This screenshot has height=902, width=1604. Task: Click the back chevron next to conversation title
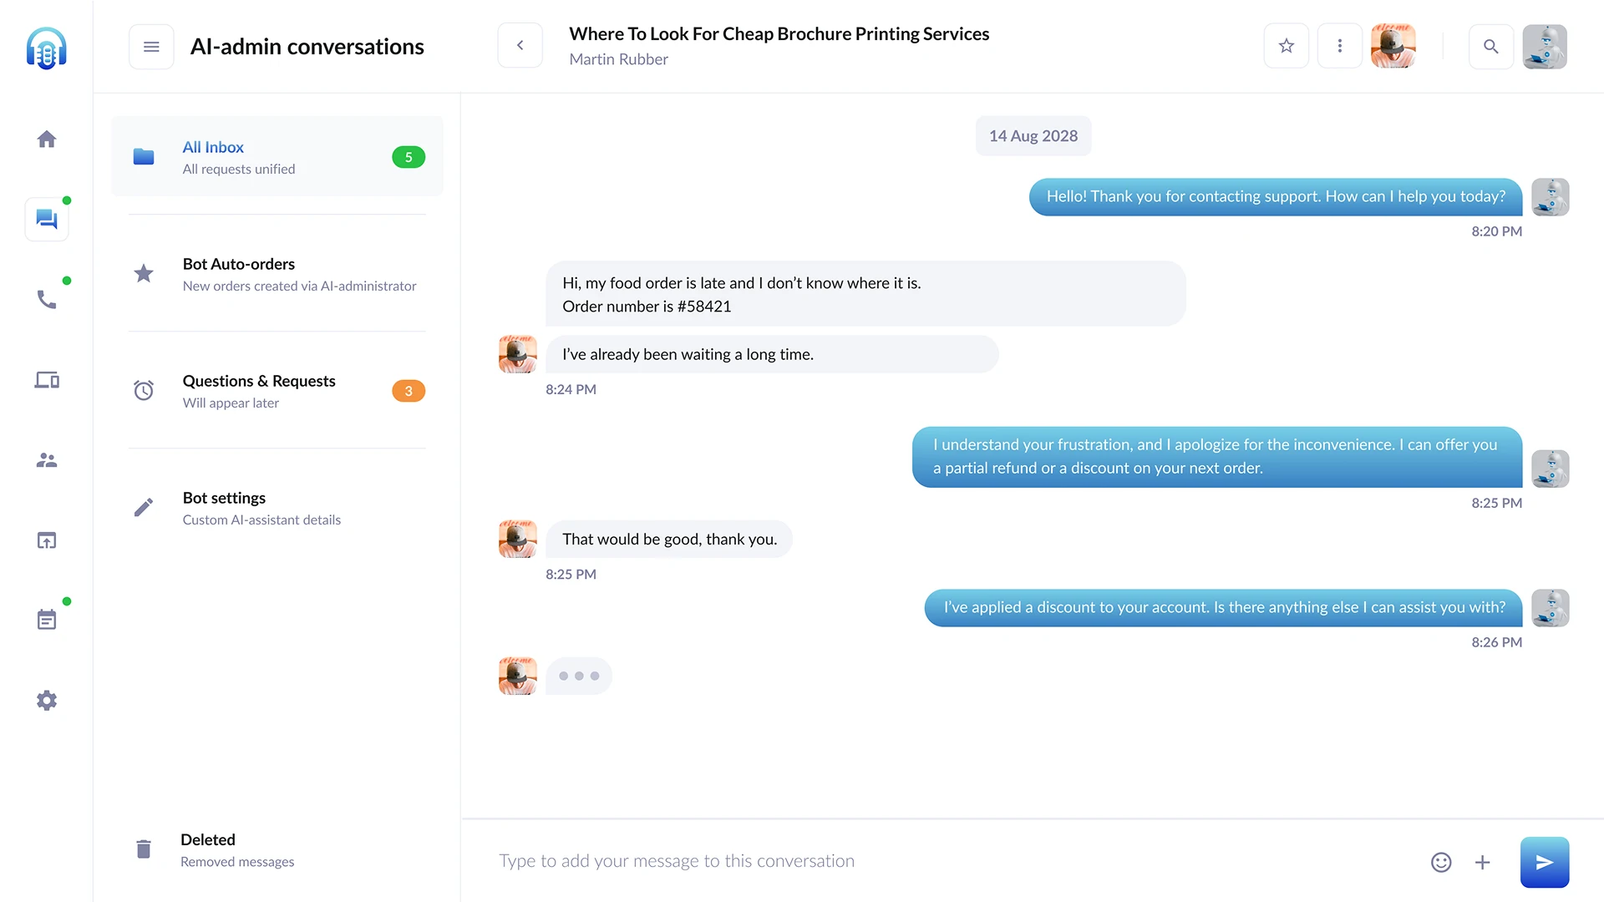click(x=520, y=45)
